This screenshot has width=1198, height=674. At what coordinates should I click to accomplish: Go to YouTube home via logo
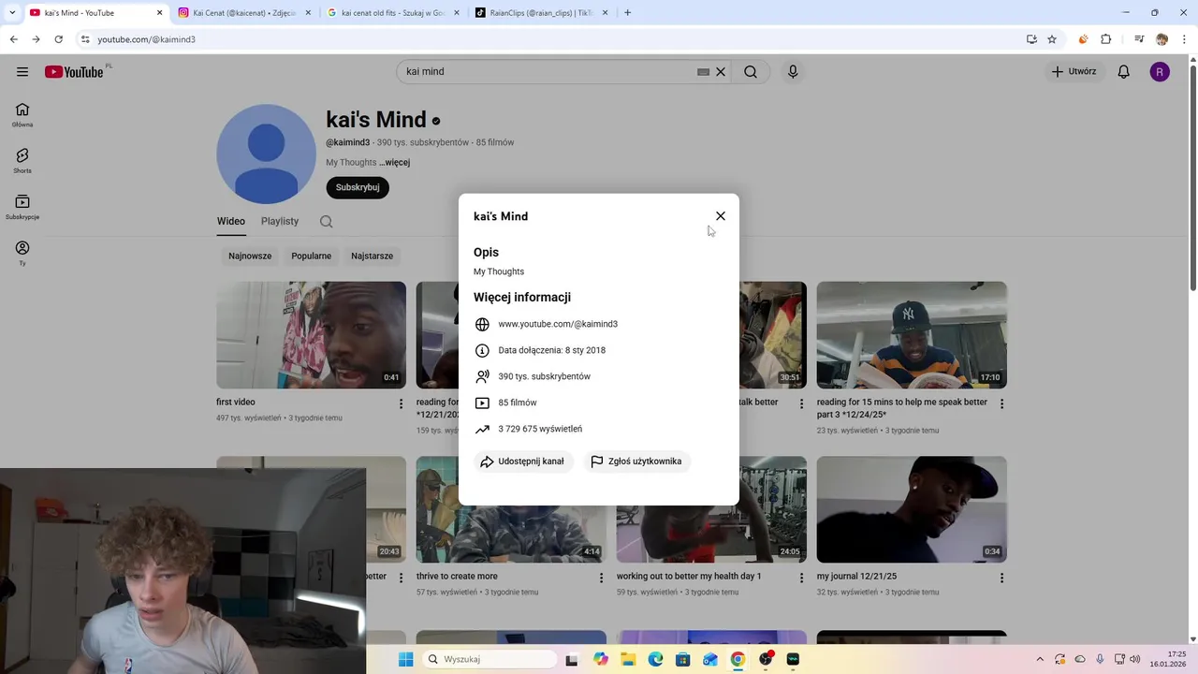pos(74,71)
